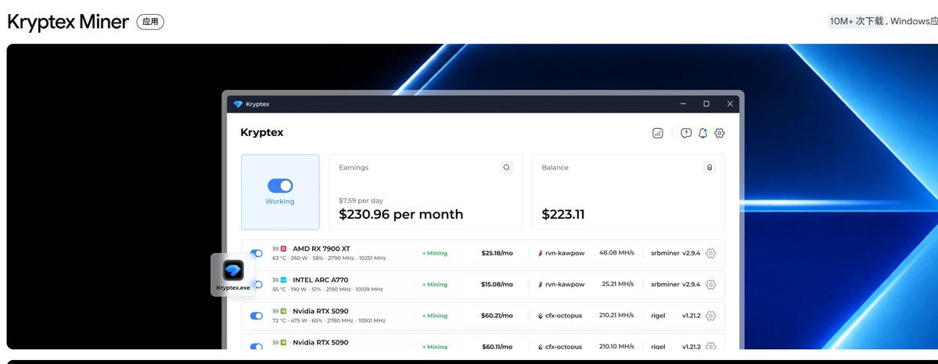Click the Kryptex diamond logo in title bar
The width and height of the screenshot is (938, 364).
click(x=238, y=104)
